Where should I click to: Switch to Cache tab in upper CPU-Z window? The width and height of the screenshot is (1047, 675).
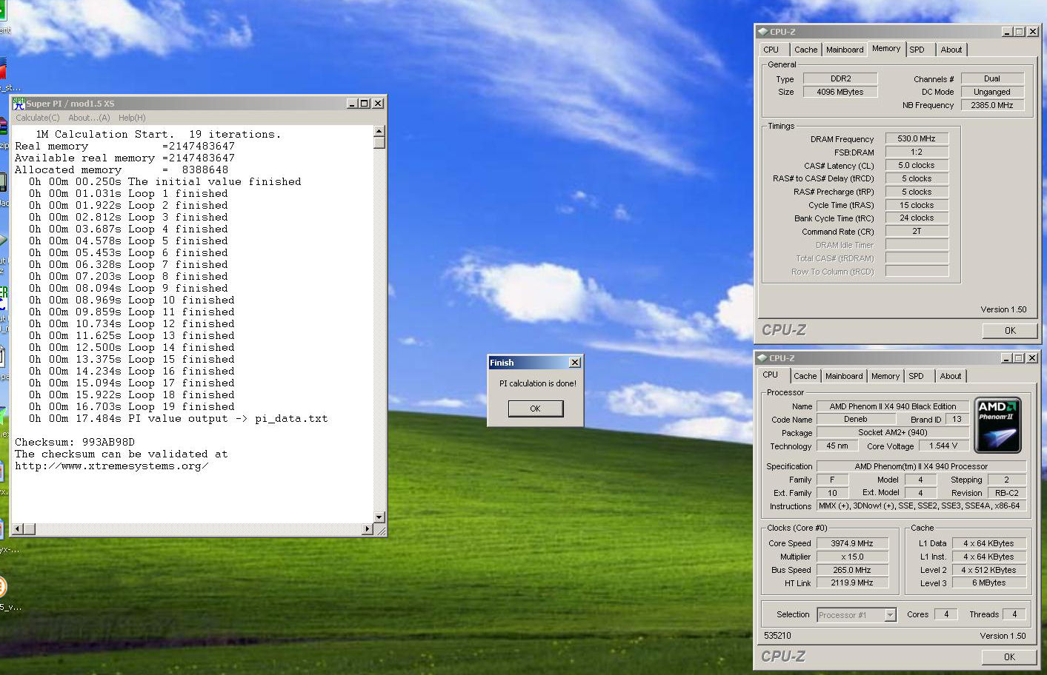pos(805,50)
